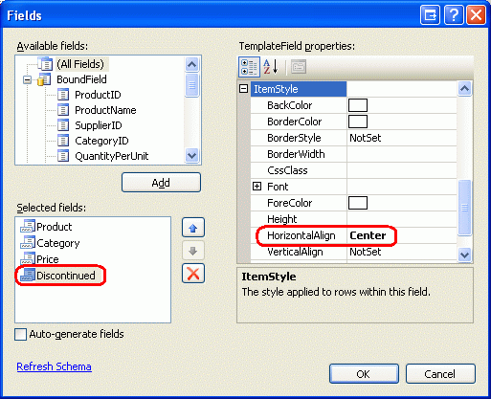Click the Price template field icon

point(28,258)
